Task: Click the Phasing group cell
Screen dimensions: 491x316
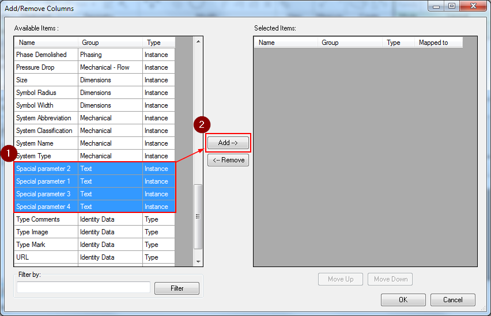Action: [110, 55]
